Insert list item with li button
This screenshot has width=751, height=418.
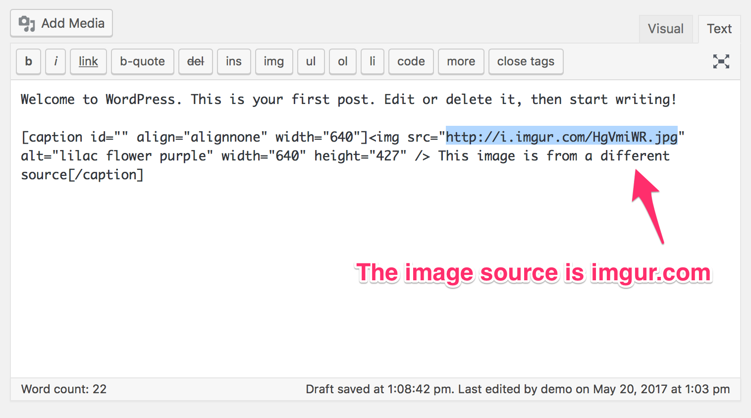[373, 61]
